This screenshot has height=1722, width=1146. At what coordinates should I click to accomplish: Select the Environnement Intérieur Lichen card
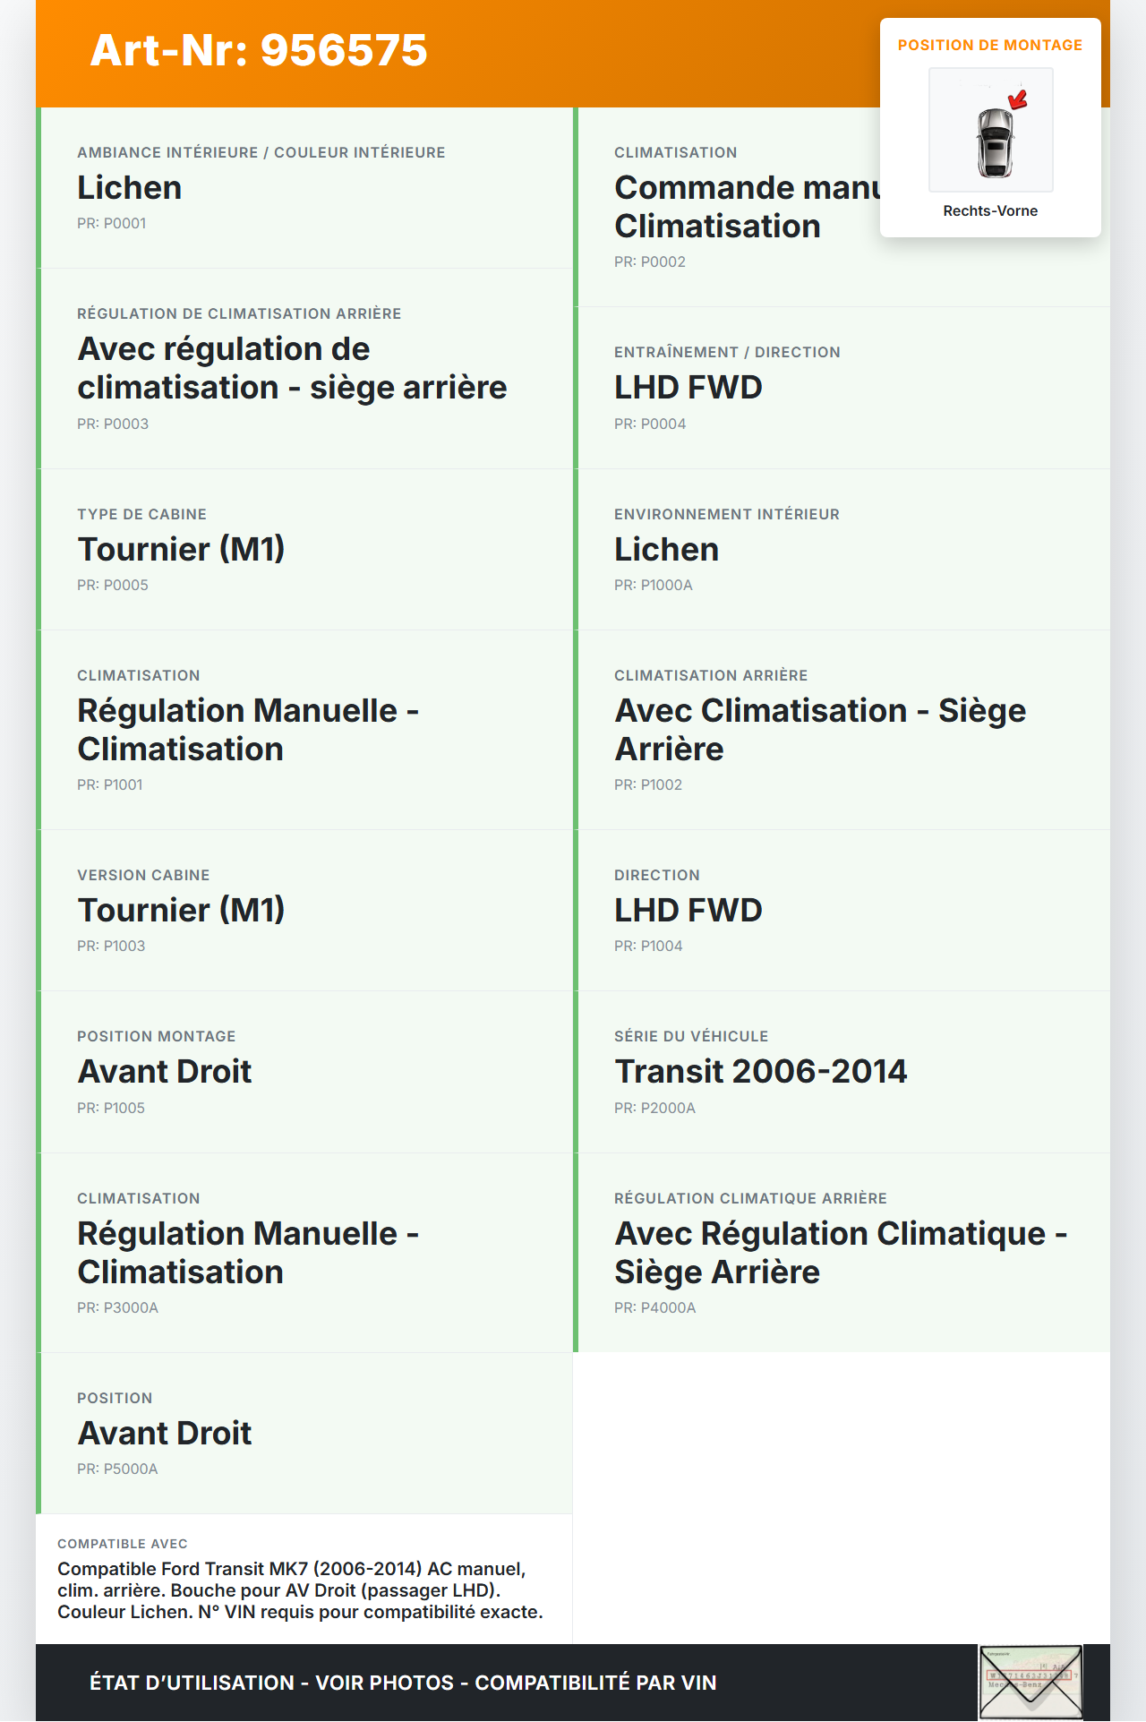(x=842, y=549)
